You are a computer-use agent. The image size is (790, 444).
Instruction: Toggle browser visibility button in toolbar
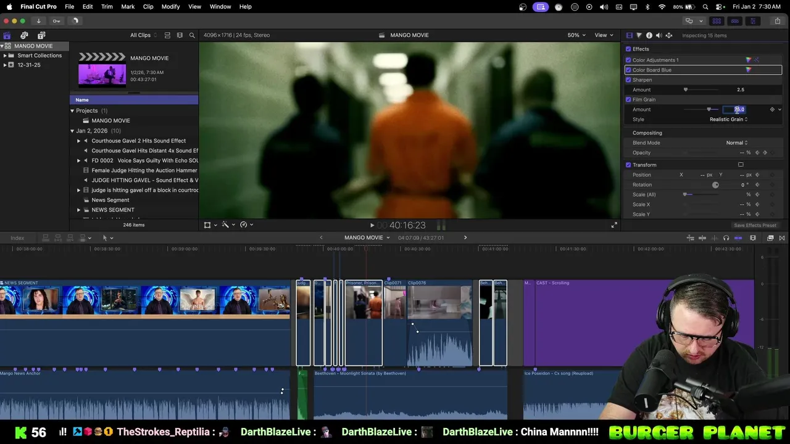point(717,21)
